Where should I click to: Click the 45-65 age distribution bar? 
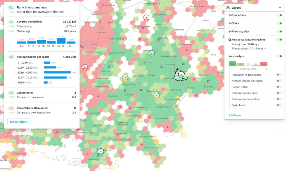coord(61,41)
